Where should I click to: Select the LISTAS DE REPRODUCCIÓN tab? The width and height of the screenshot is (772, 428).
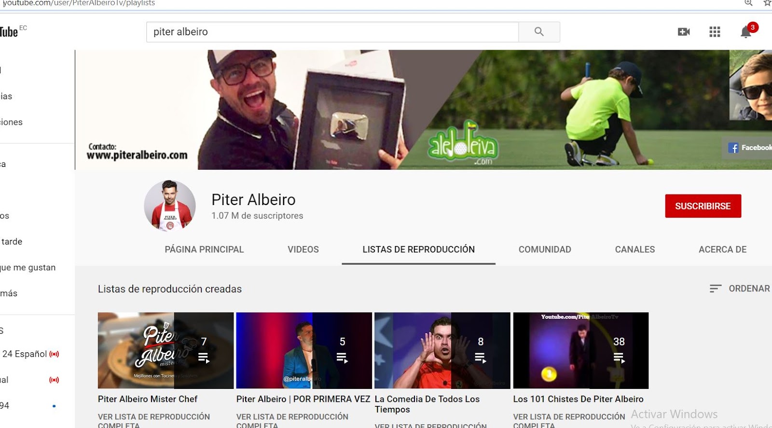(419, 249)
